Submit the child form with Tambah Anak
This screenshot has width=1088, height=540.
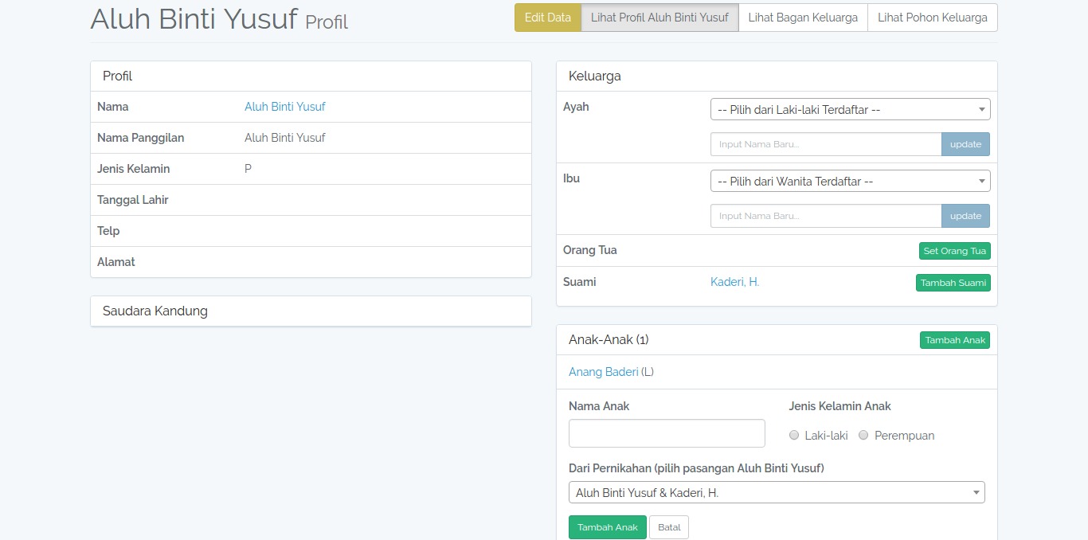(607, 526)
